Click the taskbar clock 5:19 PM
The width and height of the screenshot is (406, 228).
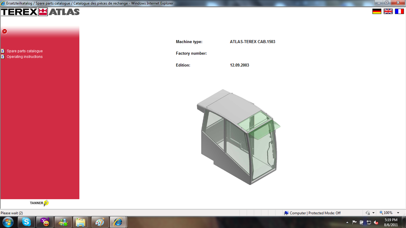[391, 222]
